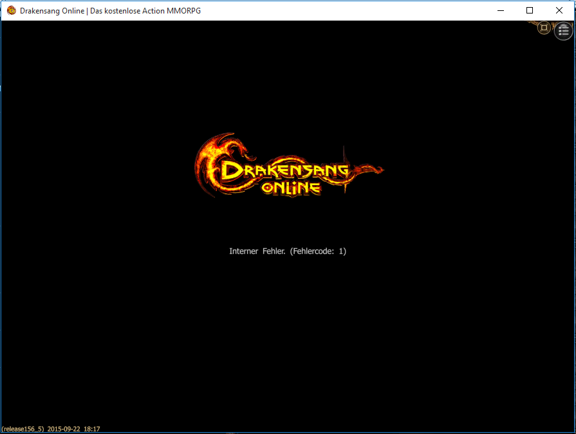This screenshot has height=434, width=576.
Task: Click the window title 'Drakensang Online | Das kostenlose Action MMORPG'
Action: (110, 11)
